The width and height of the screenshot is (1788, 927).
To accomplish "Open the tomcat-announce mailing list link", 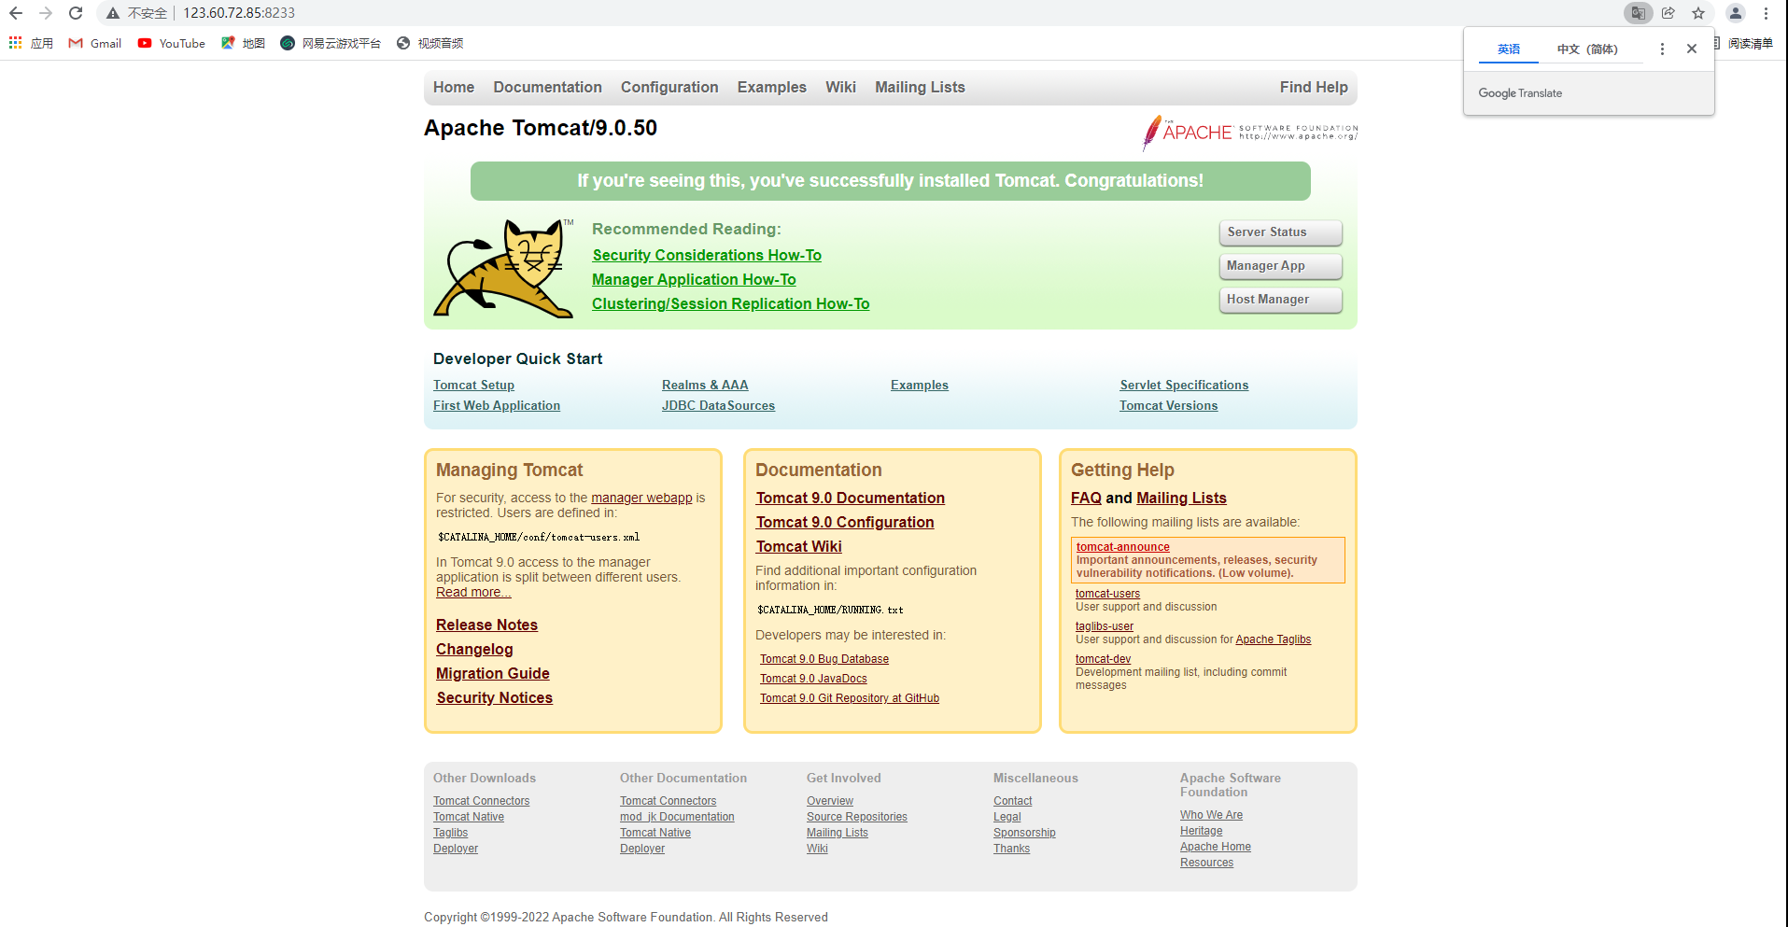I will pos(1122,547).
